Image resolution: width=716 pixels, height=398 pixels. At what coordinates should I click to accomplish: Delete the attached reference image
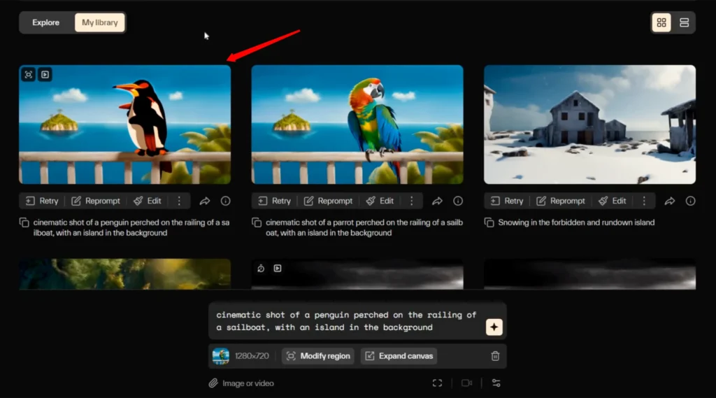tap(495, 356)
